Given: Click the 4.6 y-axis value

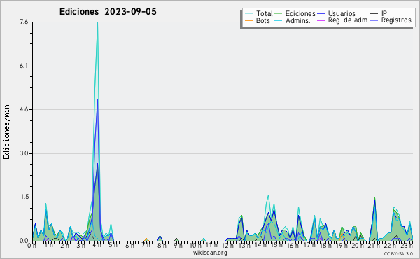Looking at the screenshot, I should [x=24, y=109].
